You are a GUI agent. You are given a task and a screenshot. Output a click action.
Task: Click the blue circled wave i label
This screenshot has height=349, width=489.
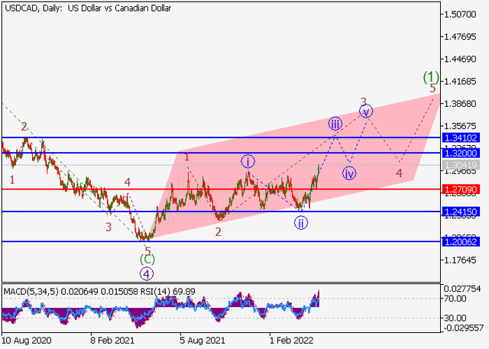point(248,161)
